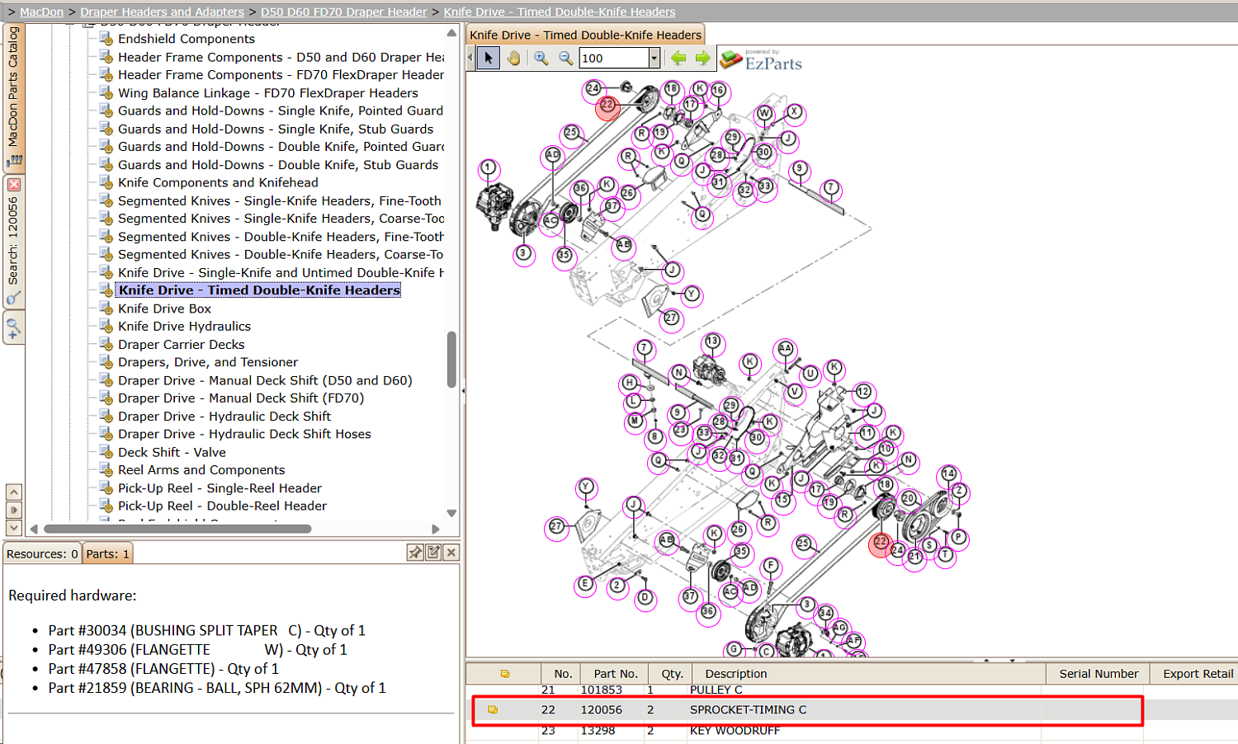Open the Draper Headers and Adapters breadcrumb
Image resolution: width=1238 pixels, height=744 pixels.
pyautogui.click(x=162, y=12)
